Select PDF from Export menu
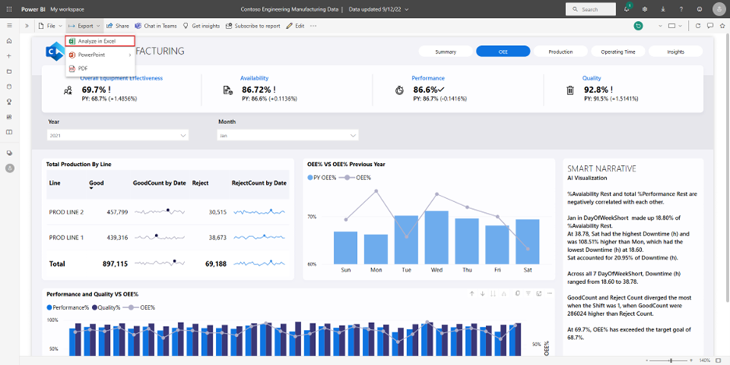The height and width of the screenshot is (365, 730). pos(83,69)
